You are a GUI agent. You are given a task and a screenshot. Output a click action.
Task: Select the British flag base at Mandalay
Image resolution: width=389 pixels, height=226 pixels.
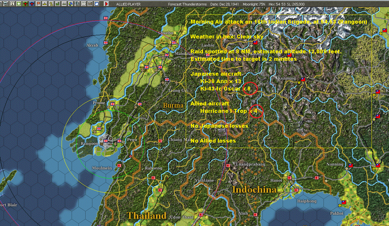coord(167,55)
